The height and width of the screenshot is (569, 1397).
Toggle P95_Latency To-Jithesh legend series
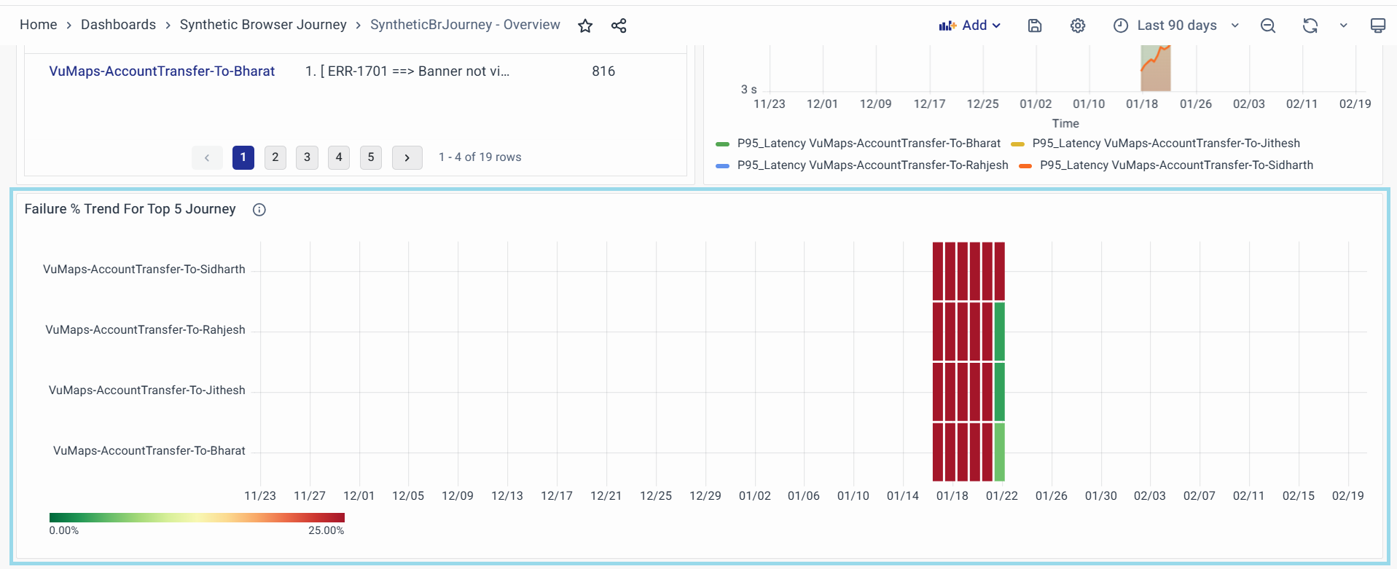point(1165,144)
